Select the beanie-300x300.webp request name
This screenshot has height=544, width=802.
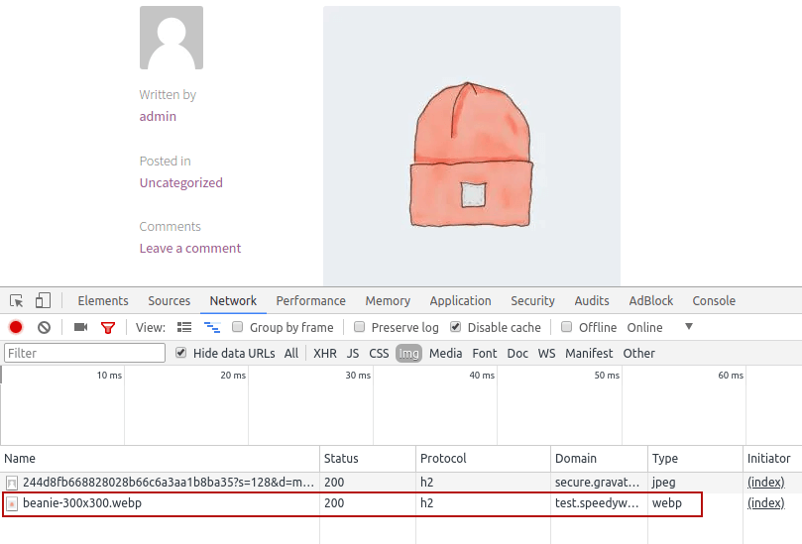coord(82,503)
